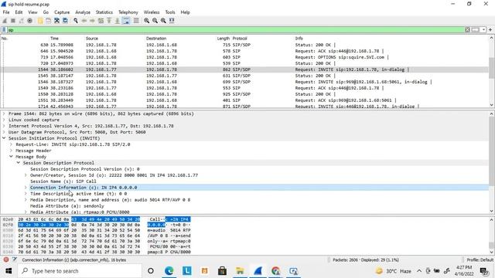This screenshot has width=495, height=278.
Task: Expand the User Datagram Protocol node
Action: (4, 132)
